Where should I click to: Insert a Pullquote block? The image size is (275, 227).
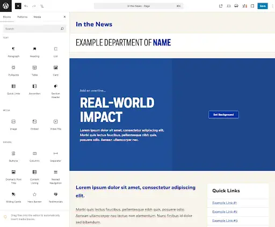point(13,71)
